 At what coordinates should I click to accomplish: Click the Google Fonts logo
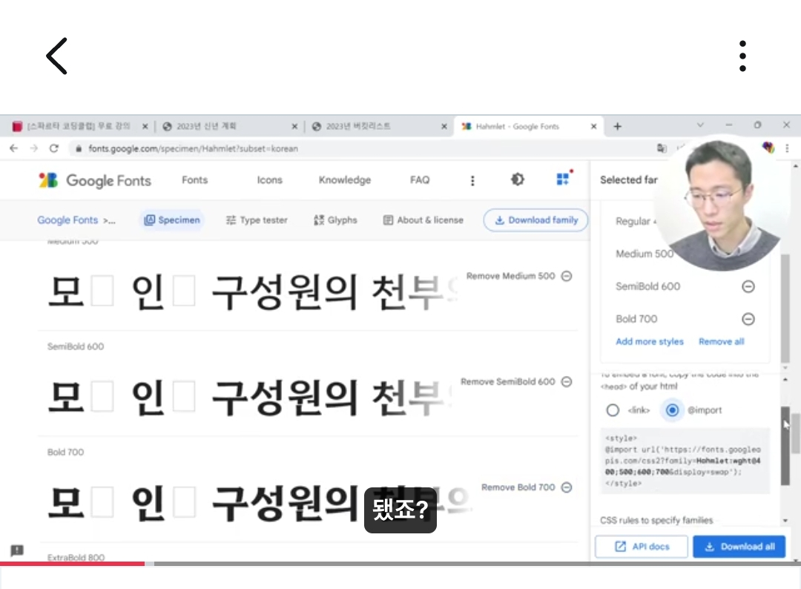coord(95,180)
